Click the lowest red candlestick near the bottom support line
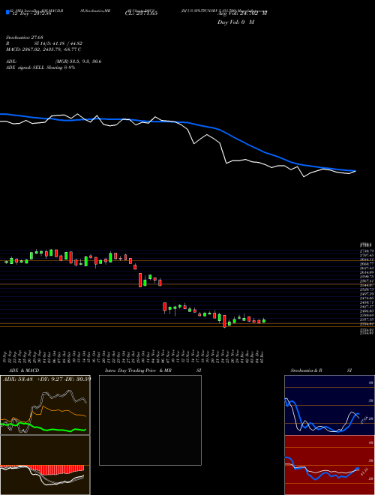The image size is (375, 495). (224, 321)
